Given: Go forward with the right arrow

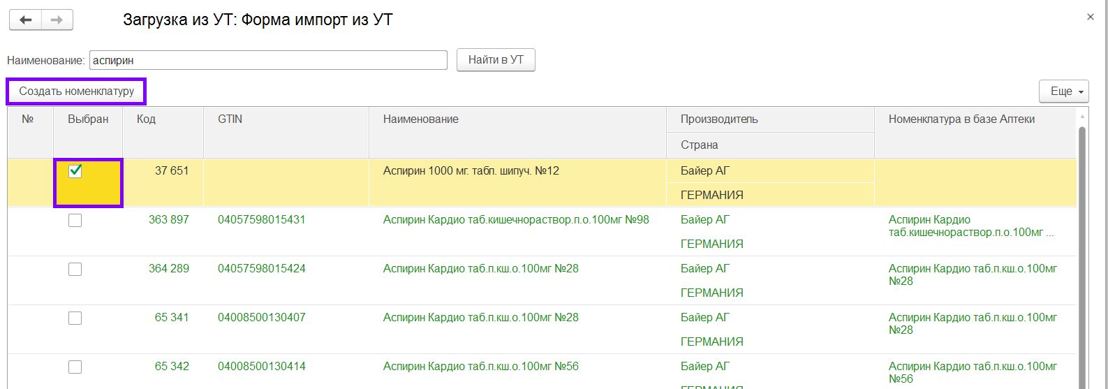Looking at the screenshot, I should pos(57,20).
